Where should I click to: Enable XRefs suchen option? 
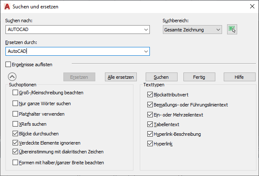point(16,124)
